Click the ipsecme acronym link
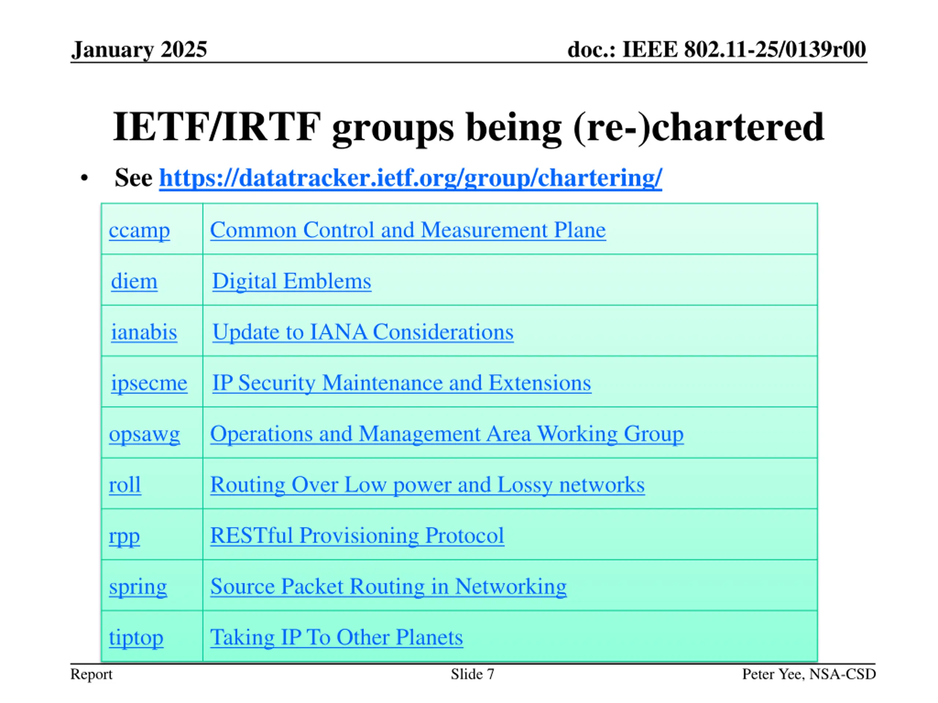The width and height of the screenshot is (938, 703). pos(149,383)
